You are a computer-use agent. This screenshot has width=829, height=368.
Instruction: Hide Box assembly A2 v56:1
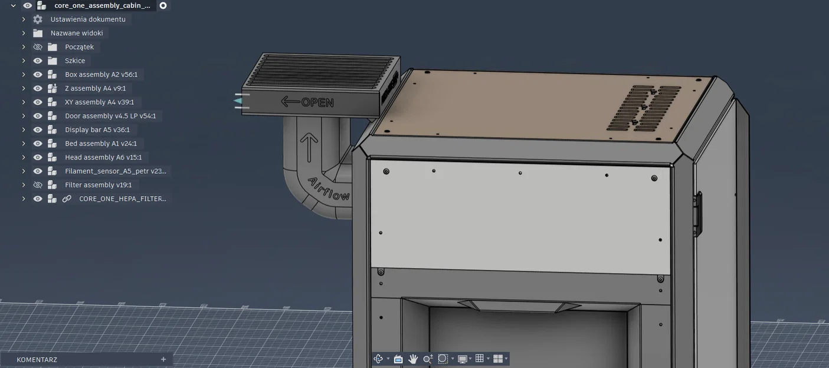pos(38,75)
